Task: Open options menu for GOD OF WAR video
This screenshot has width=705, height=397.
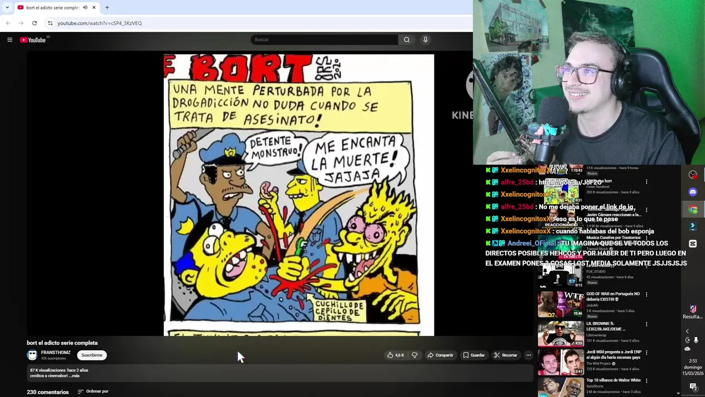Action: tap(647, 295)
